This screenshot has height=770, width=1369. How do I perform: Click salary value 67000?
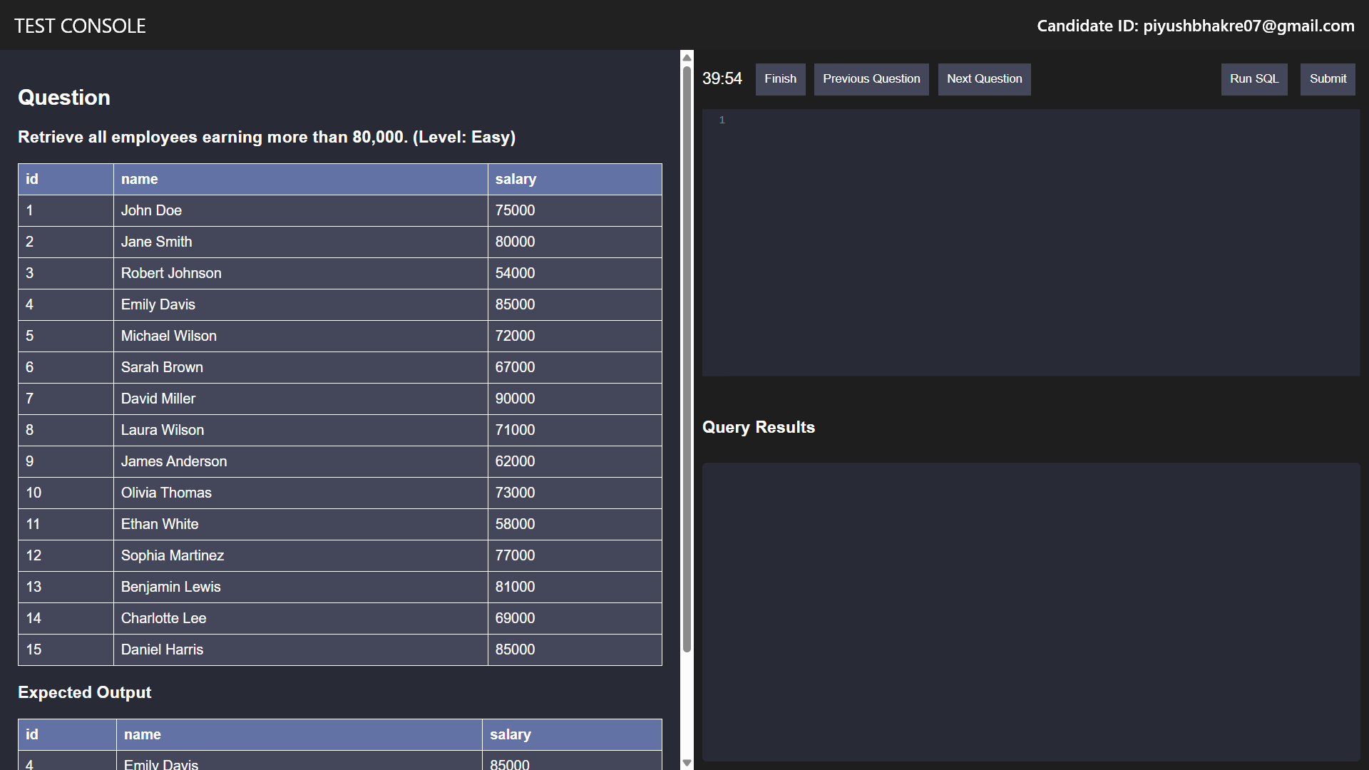575,368
